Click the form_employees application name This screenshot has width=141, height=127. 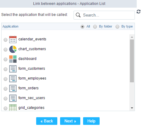point(32,78)
